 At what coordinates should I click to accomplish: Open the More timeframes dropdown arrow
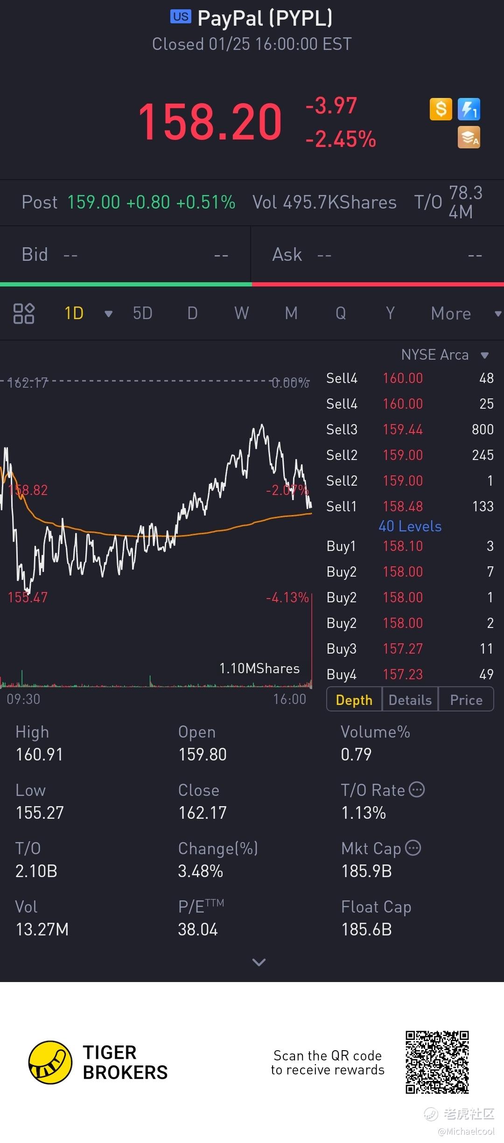[498, 314]
